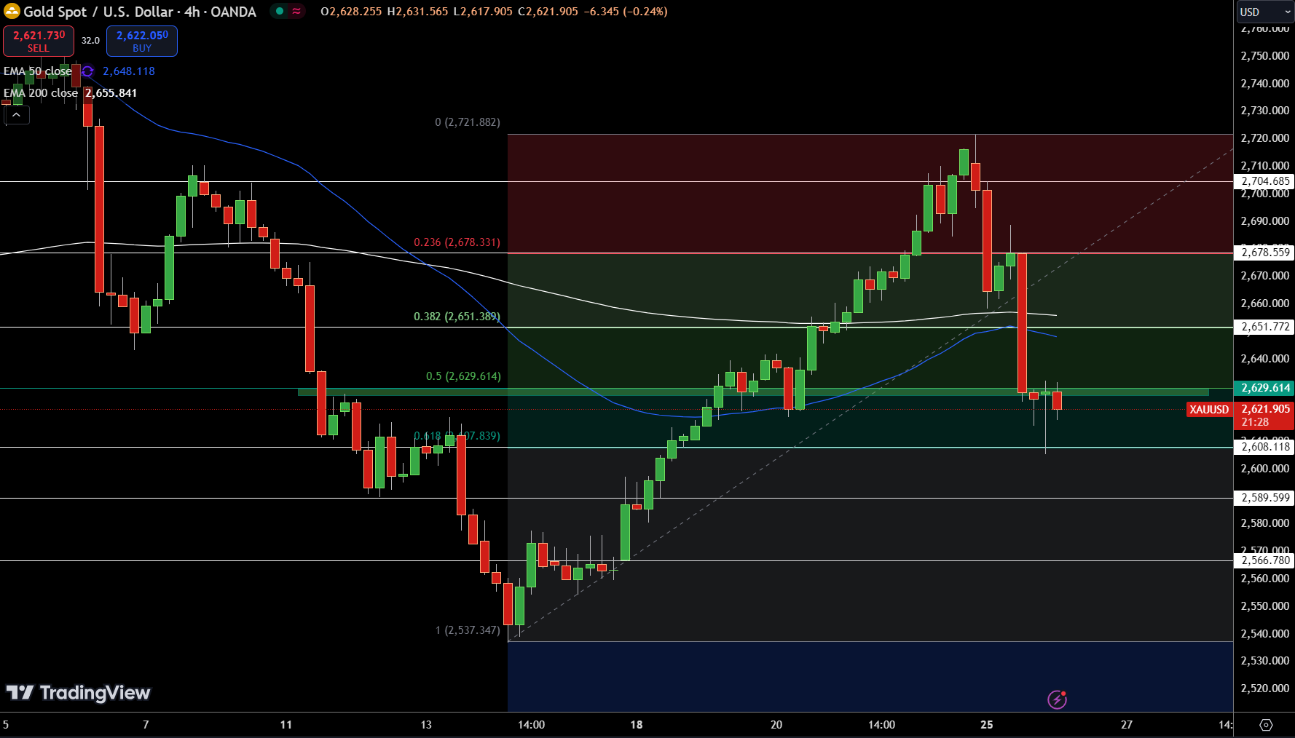This screenshot has width=1295, height=738.
Task: Click EMA 200 value 2,655.841
Action: pos(111,93)
